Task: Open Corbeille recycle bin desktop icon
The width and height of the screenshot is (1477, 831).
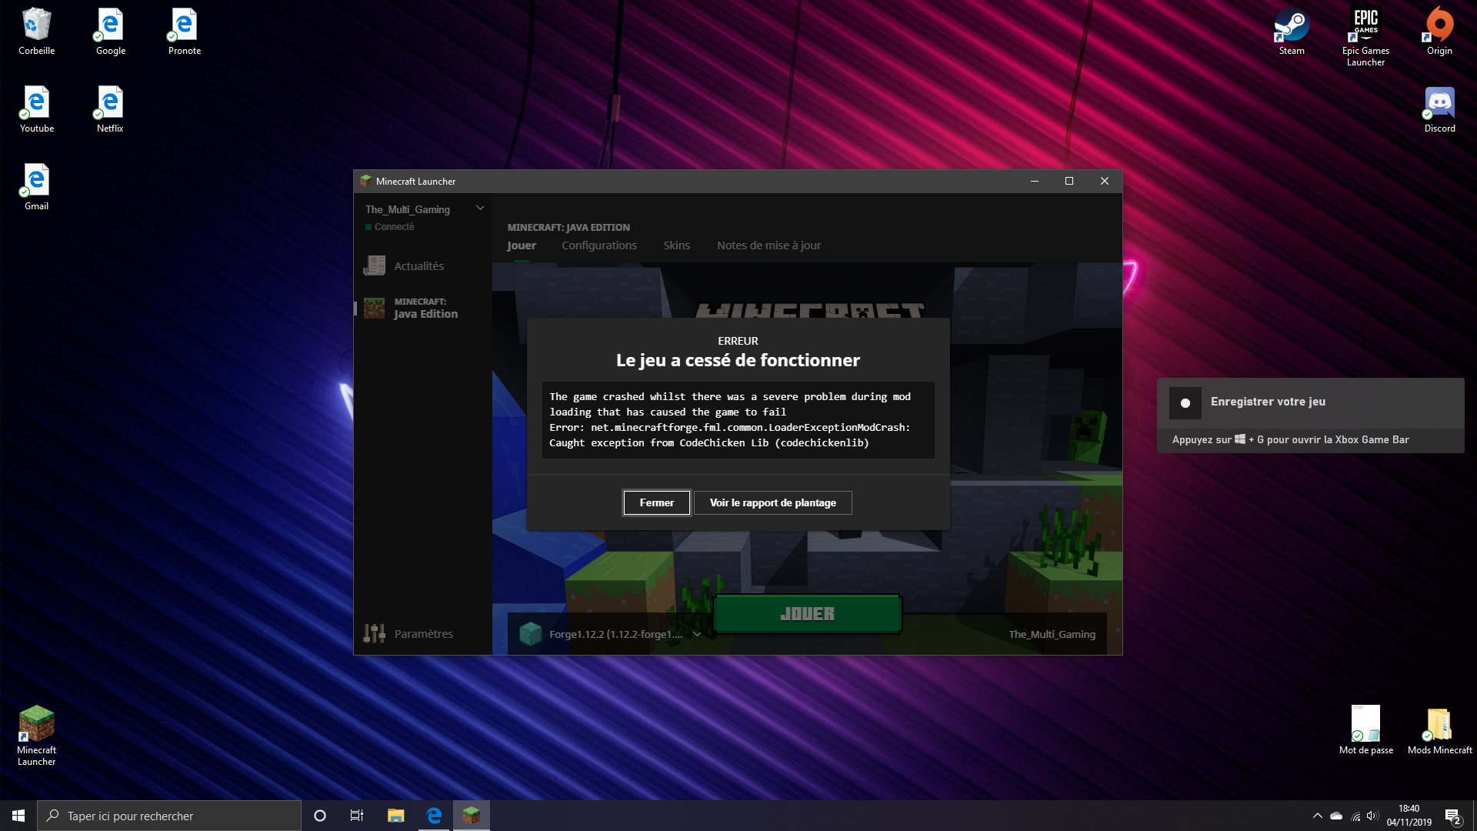Action: click(x=36, y=32)
